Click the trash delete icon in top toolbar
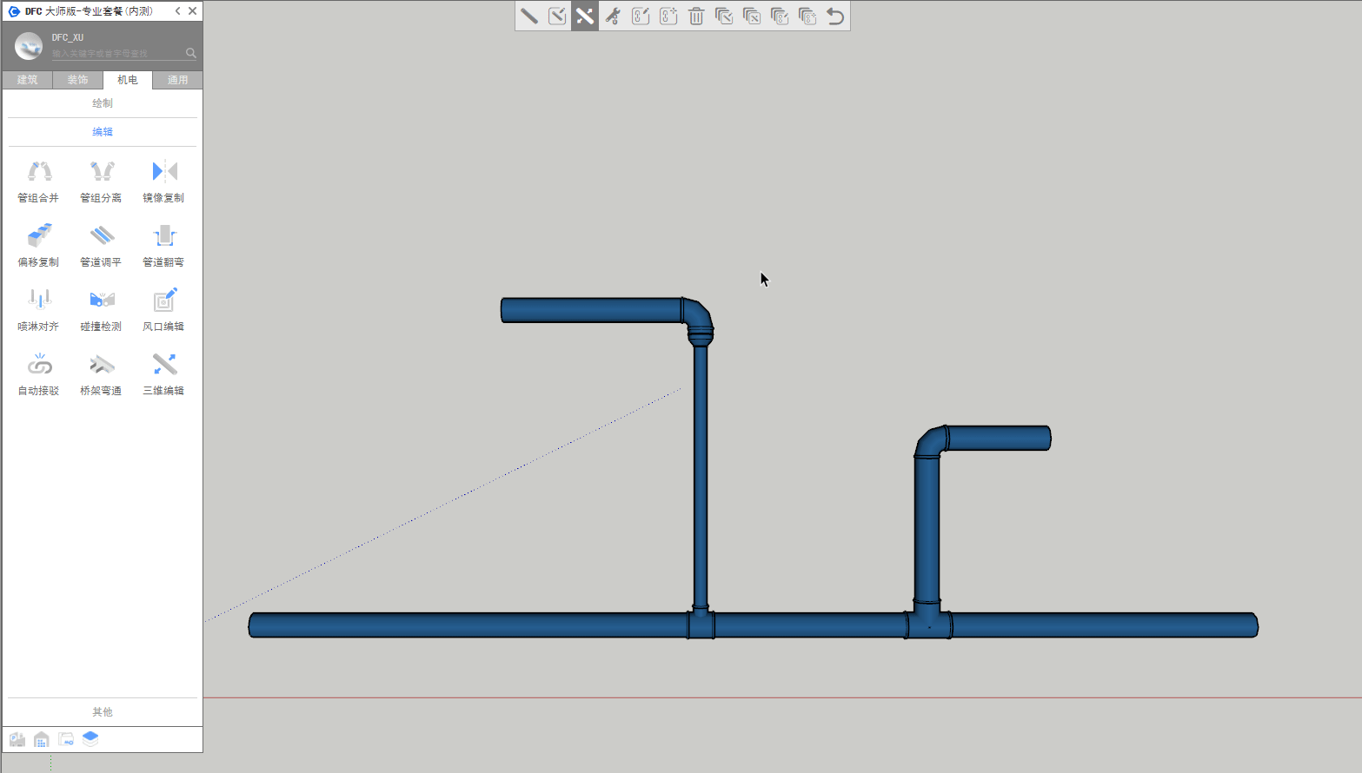Image resolution: width=1362 pixels, height=773 pixels. [696, 17]
